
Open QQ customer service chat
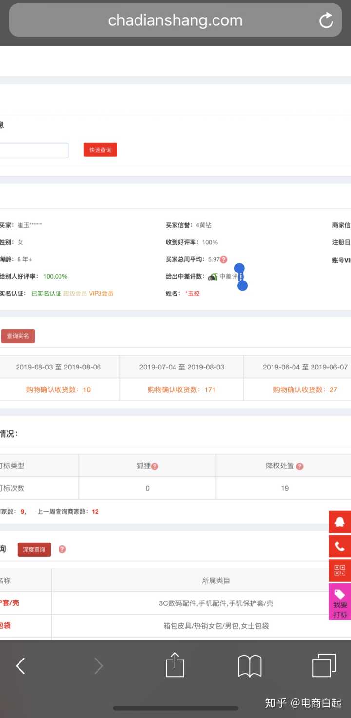[340, 523]
